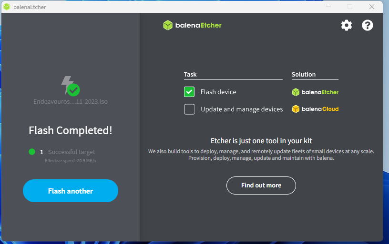The height and width of the screenshot is (244, 389).
Task: Click the flash-complete lightning checkmark icon
Action: pos(71,86)
